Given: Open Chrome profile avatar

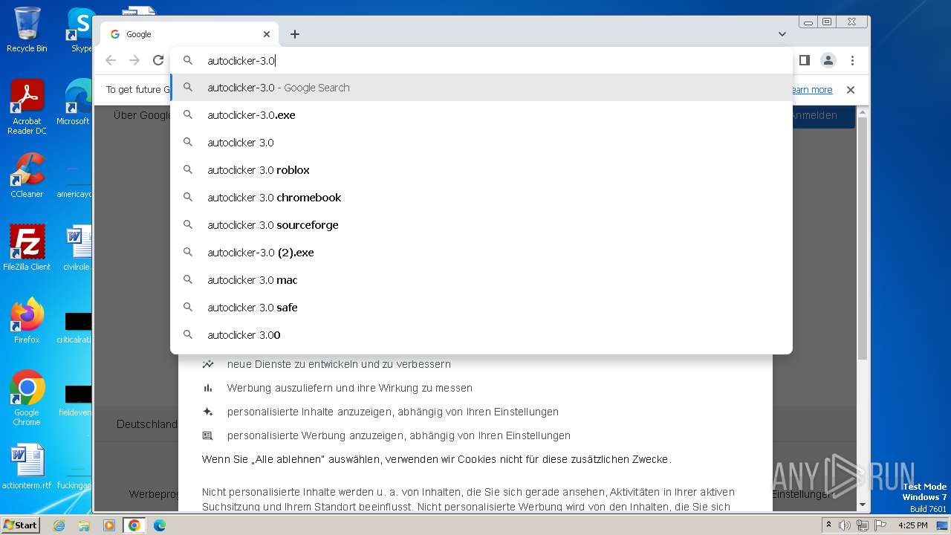Looking at the screenshot, I should tap(828, 60).
